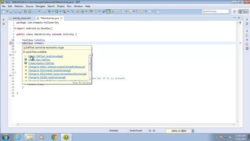
Task: Click the error marker on line 11
Action: click(x=11, y=43)
